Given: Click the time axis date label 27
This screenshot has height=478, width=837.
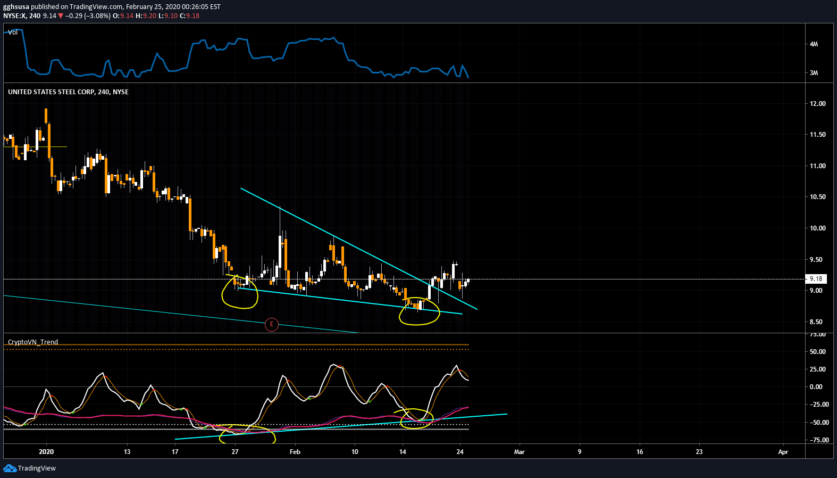Looking at the screenshot, I should [x=235, y=452].
